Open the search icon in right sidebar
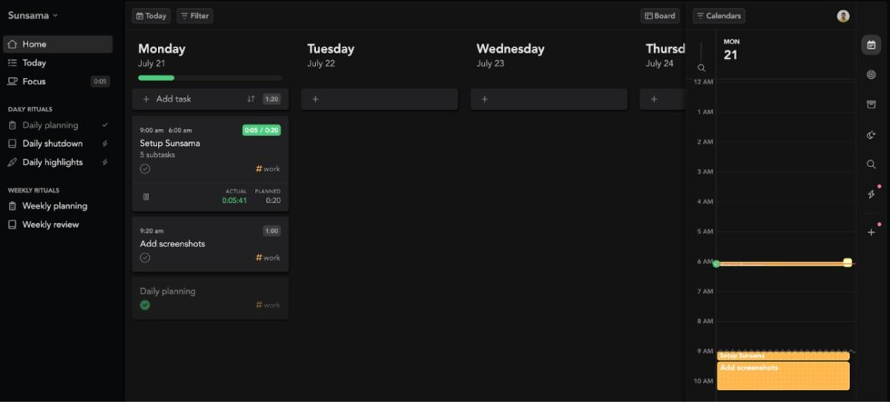Screen dimensions: 890x402 pos(872,164)
